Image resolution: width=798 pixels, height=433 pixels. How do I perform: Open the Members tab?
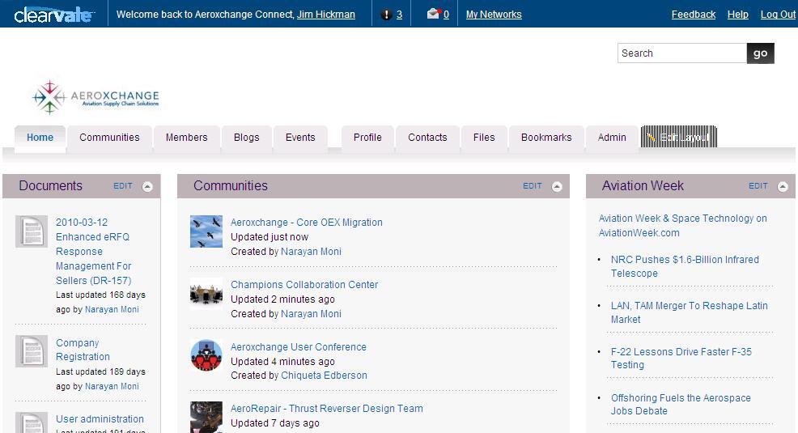point(187,138)
